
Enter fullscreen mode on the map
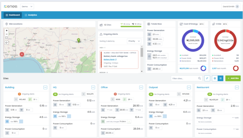[x=7, y=38]
